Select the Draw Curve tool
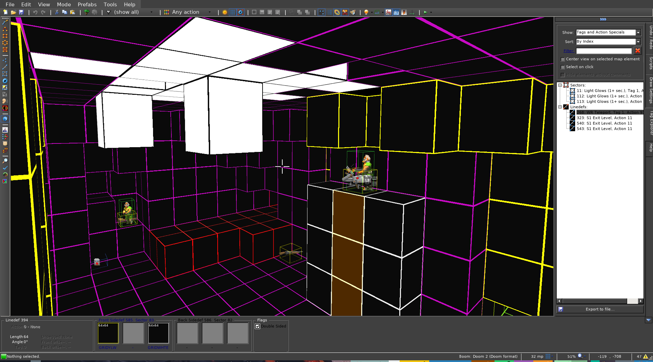 point(5,29)
